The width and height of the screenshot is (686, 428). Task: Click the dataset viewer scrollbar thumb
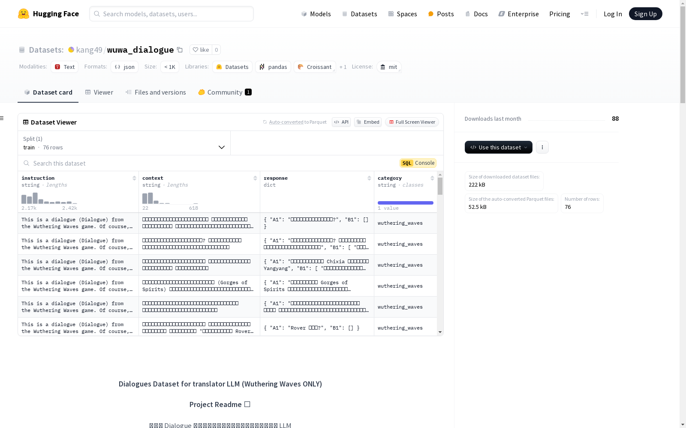(440, 186)
